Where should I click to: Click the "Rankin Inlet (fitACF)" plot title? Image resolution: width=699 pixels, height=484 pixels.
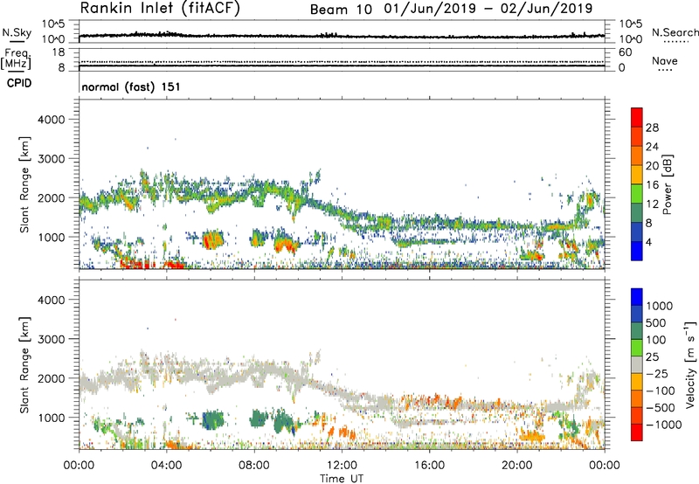pos(160,9)
